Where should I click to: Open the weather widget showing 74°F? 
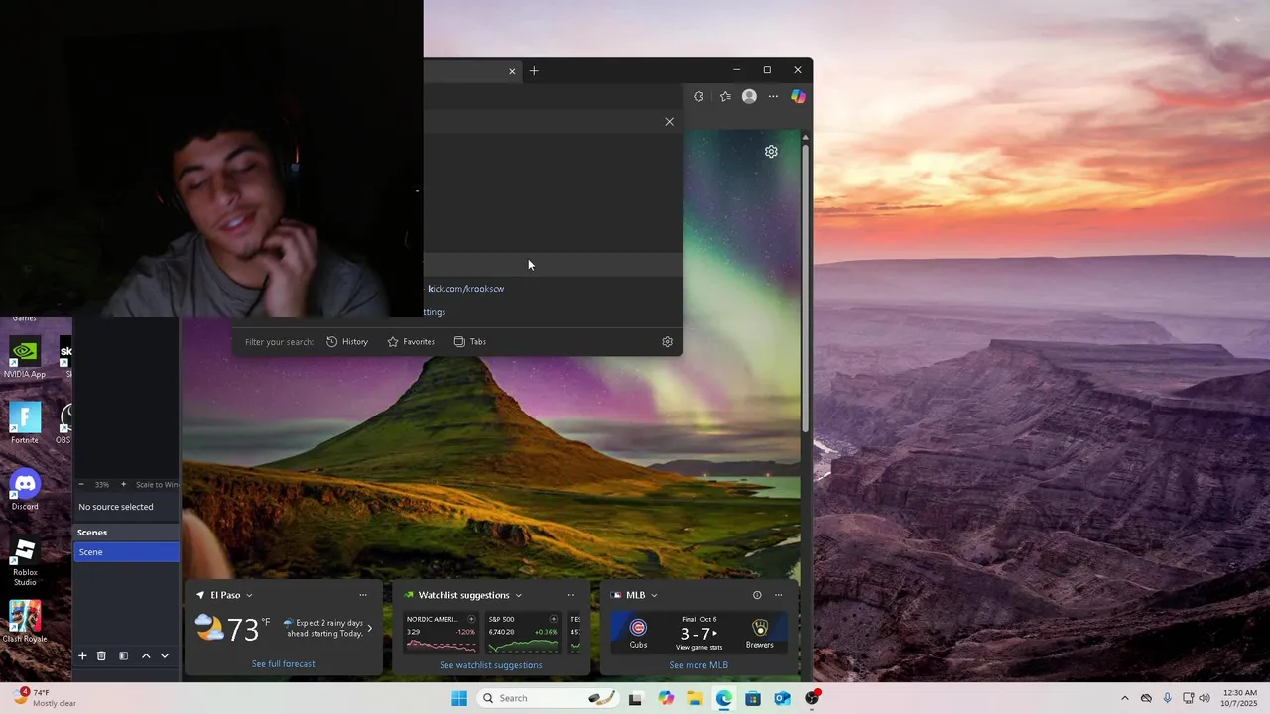[45, 698]
